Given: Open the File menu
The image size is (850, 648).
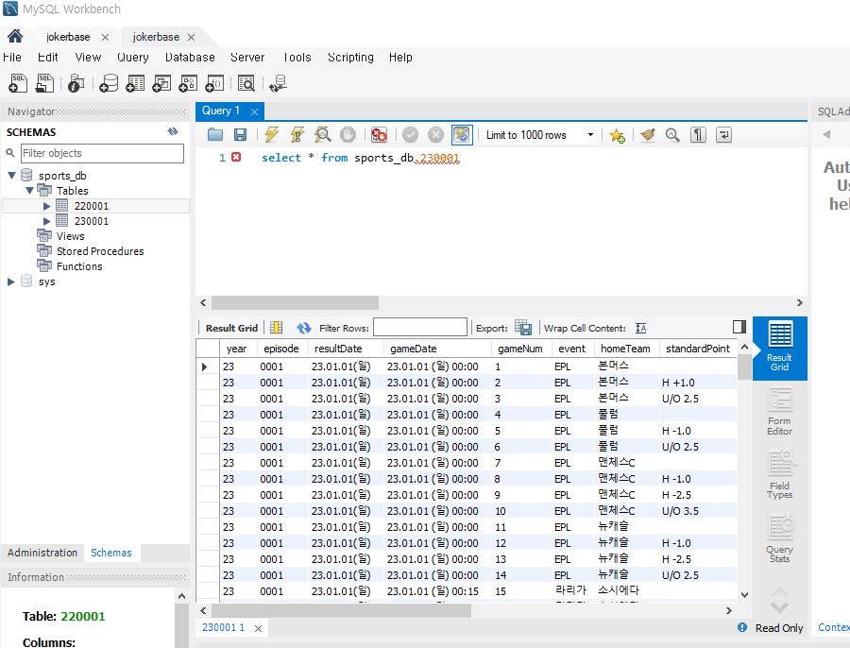Looking at the screenshot, I should (x=12, y=58).
